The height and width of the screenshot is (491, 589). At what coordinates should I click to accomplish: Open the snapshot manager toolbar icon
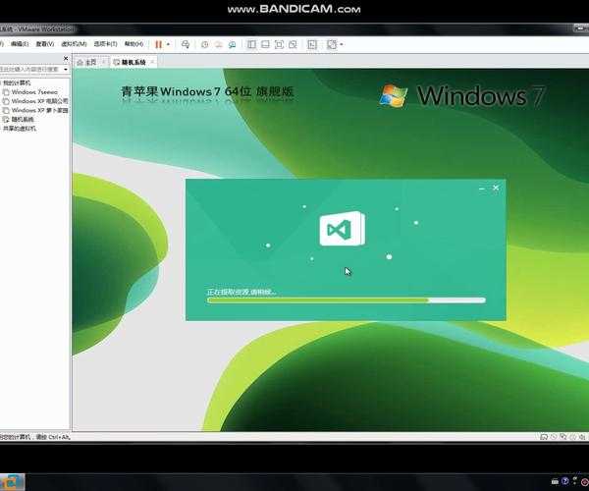click(x=232, y=44)
